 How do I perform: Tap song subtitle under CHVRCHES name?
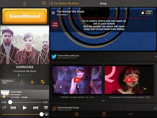click(25, 71)
